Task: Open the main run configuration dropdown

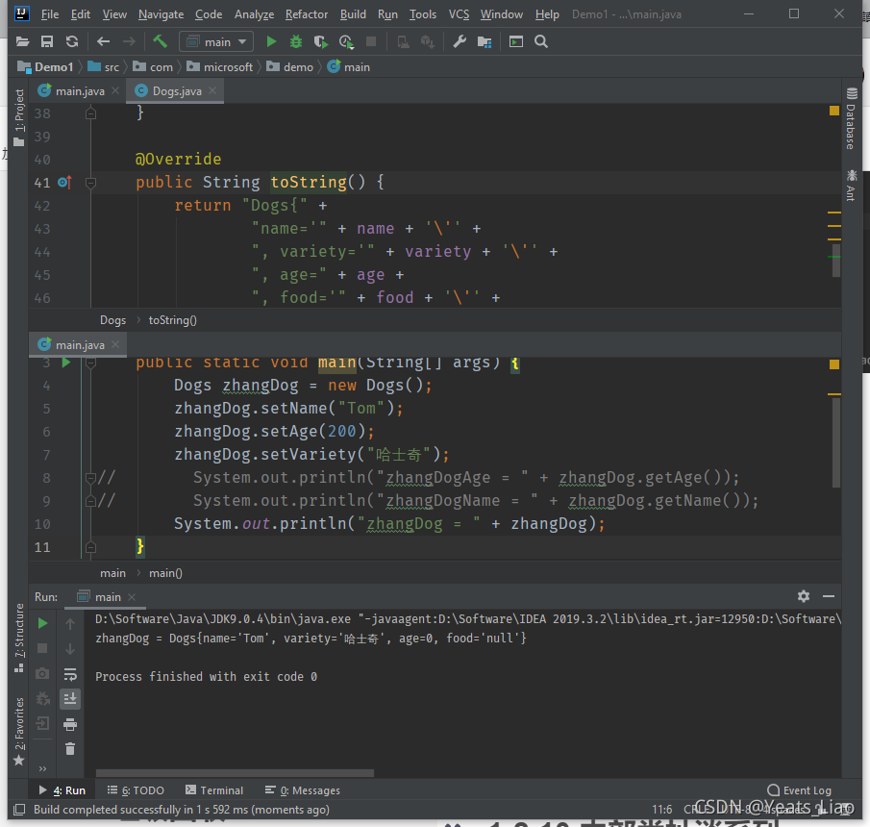Action: [216, 41]
